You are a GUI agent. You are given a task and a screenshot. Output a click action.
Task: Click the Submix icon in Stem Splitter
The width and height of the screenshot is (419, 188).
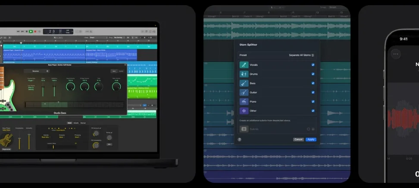[x=244, y=129]
